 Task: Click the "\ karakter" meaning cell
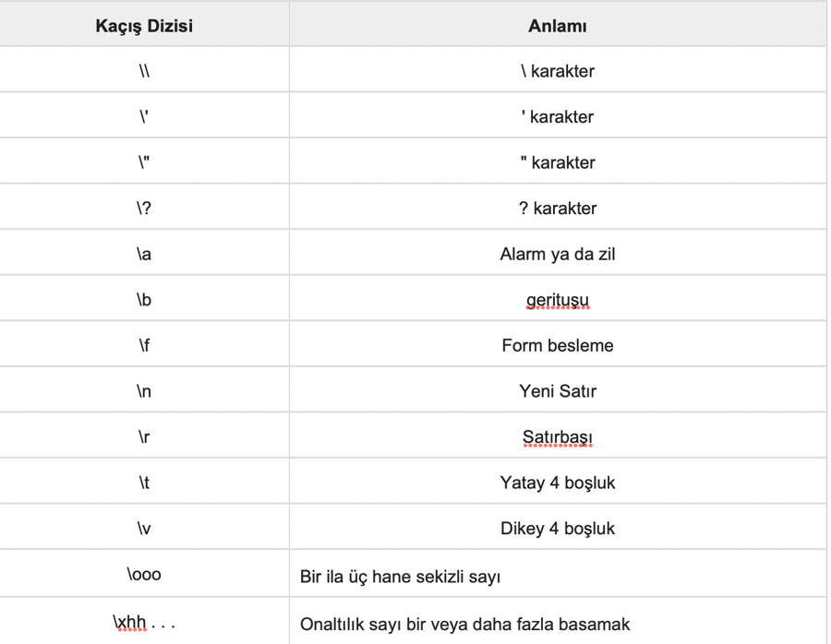(x=557, y=71)
